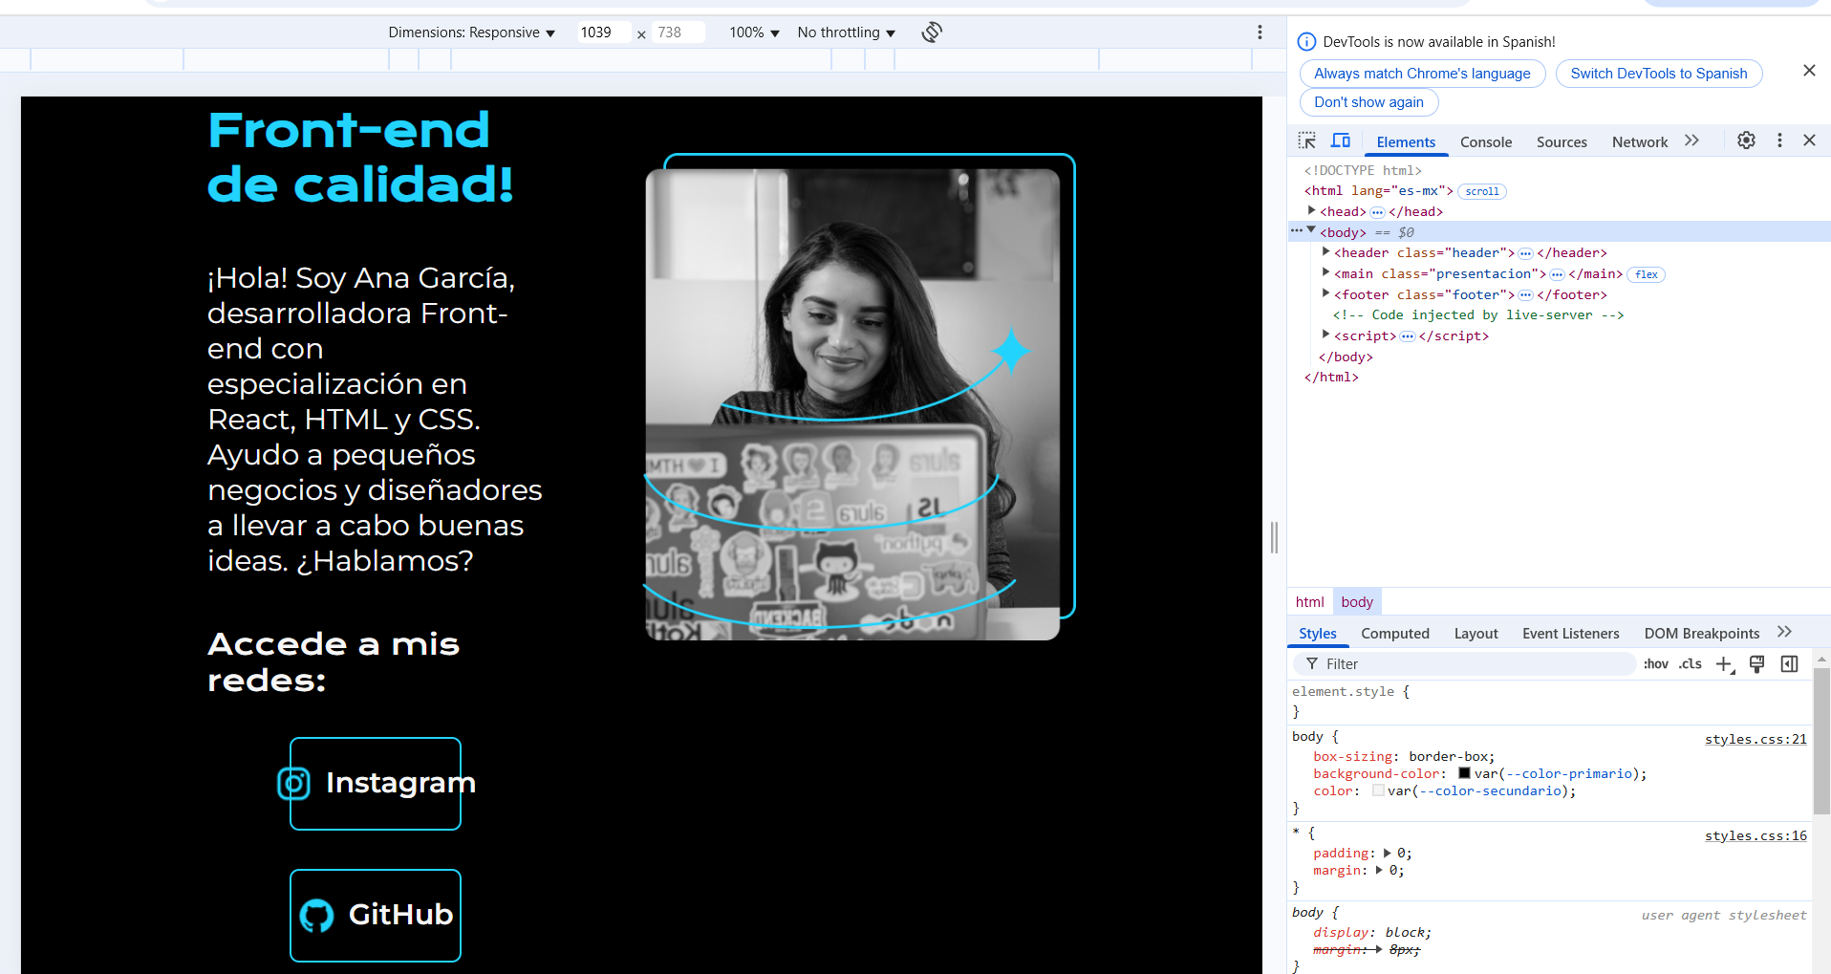Click the rotate device orientation icon
The width and height of the screenshot is (1831, 974).
click(x=932, y=32)
